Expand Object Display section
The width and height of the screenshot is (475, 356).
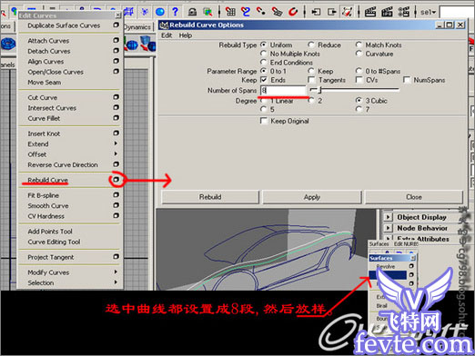pyautogui.click(x=388, y=217)
